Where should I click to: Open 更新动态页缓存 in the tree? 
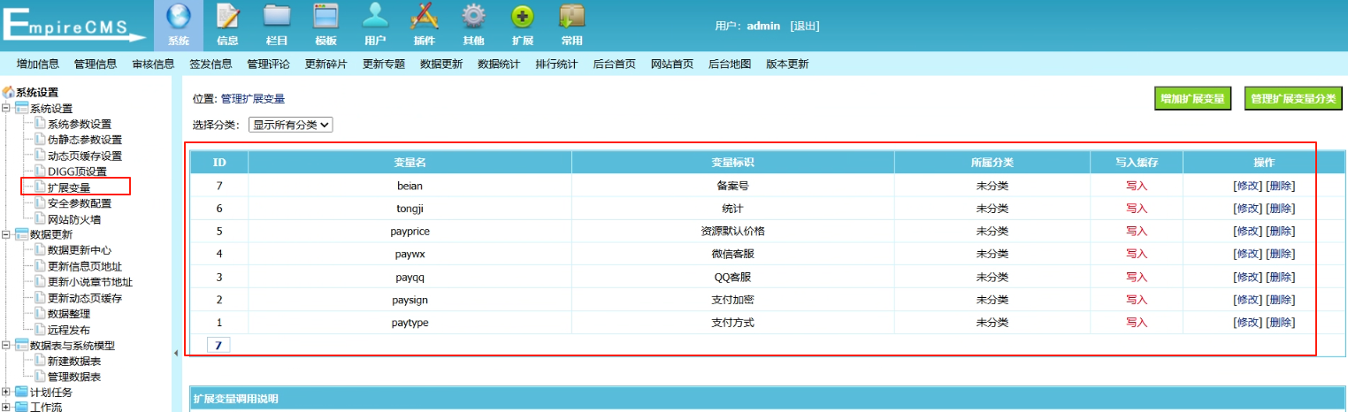[85, 298]
